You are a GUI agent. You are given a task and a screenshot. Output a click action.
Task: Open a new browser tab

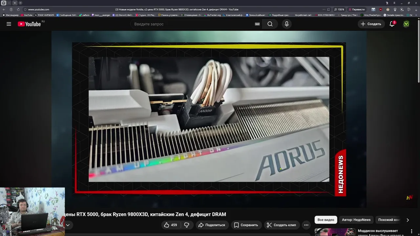pyautogui.click(x=20, y=3)
